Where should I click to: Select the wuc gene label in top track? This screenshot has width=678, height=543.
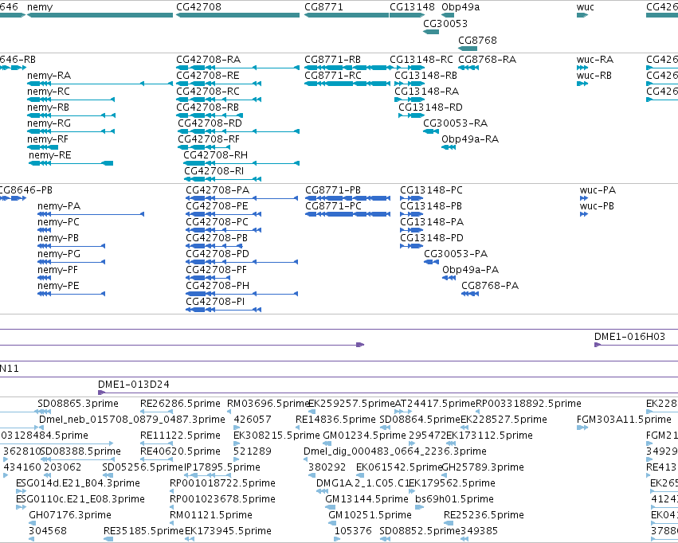586,7
